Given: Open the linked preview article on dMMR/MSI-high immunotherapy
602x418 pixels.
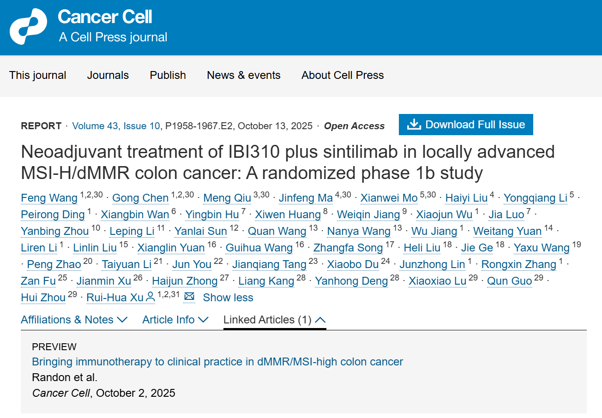Looking at the screenshot, I should point(217,362).
